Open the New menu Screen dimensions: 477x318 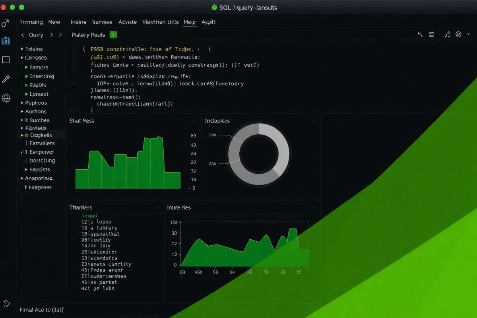(54, 22)
